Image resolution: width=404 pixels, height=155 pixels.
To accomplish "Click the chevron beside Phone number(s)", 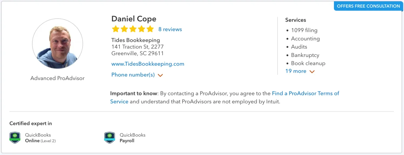I will pyautogui.click(x=160, y=75).
